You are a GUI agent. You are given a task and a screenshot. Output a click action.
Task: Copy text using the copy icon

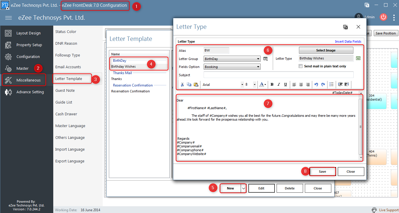tap(189, 84)
